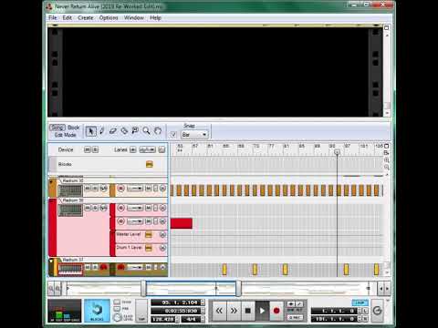
Task: Switch to Song edit mode button
Action: [57, 128]
